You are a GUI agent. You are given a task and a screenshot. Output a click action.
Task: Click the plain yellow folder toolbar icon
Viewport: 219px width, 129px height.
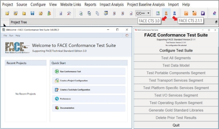(24, 13)
